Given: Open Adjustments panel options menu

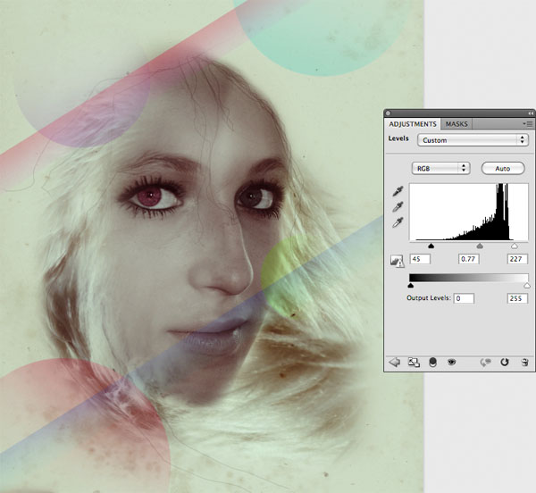Looking at the screenshot, I should pos(528,123).
